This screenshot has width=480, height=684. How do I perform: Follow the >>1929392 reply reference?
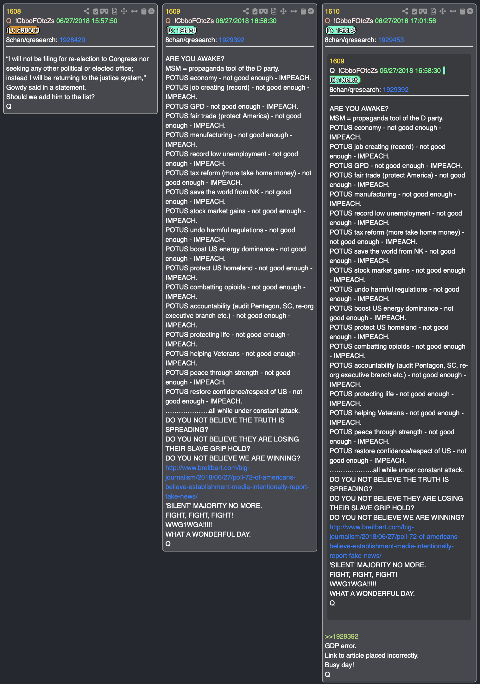342,636
